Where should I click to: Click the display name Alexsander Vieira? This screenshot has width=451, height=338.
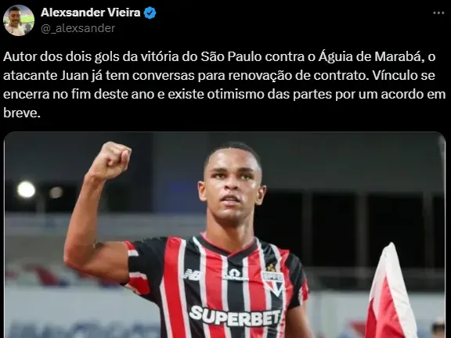91,13
